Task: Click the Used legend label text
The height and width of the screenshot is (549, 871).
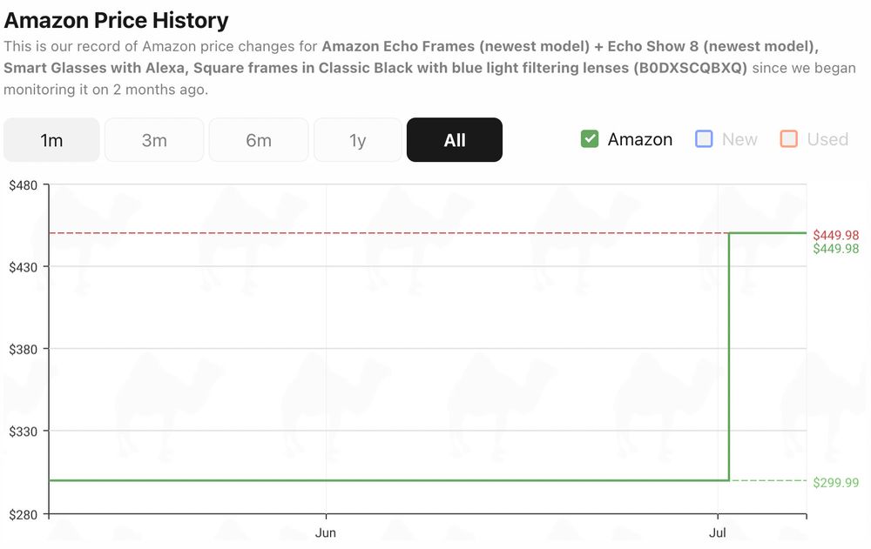Action: pyautogui.click(x=827, y=139)
